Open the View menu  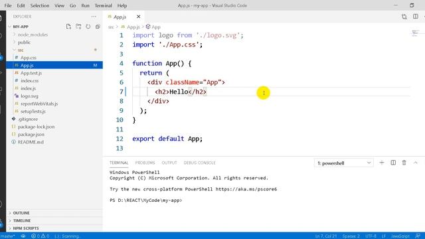click(59, 5)
